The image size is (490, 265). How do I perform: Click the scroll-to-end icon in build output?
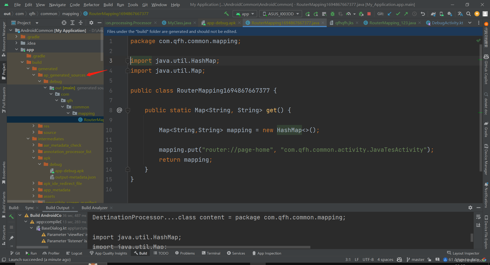pos(478,225)
